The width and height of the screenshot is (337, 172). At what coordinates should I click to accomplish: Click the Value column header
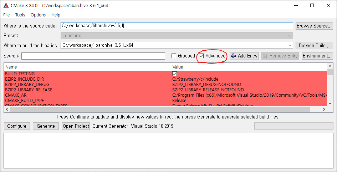249,67
